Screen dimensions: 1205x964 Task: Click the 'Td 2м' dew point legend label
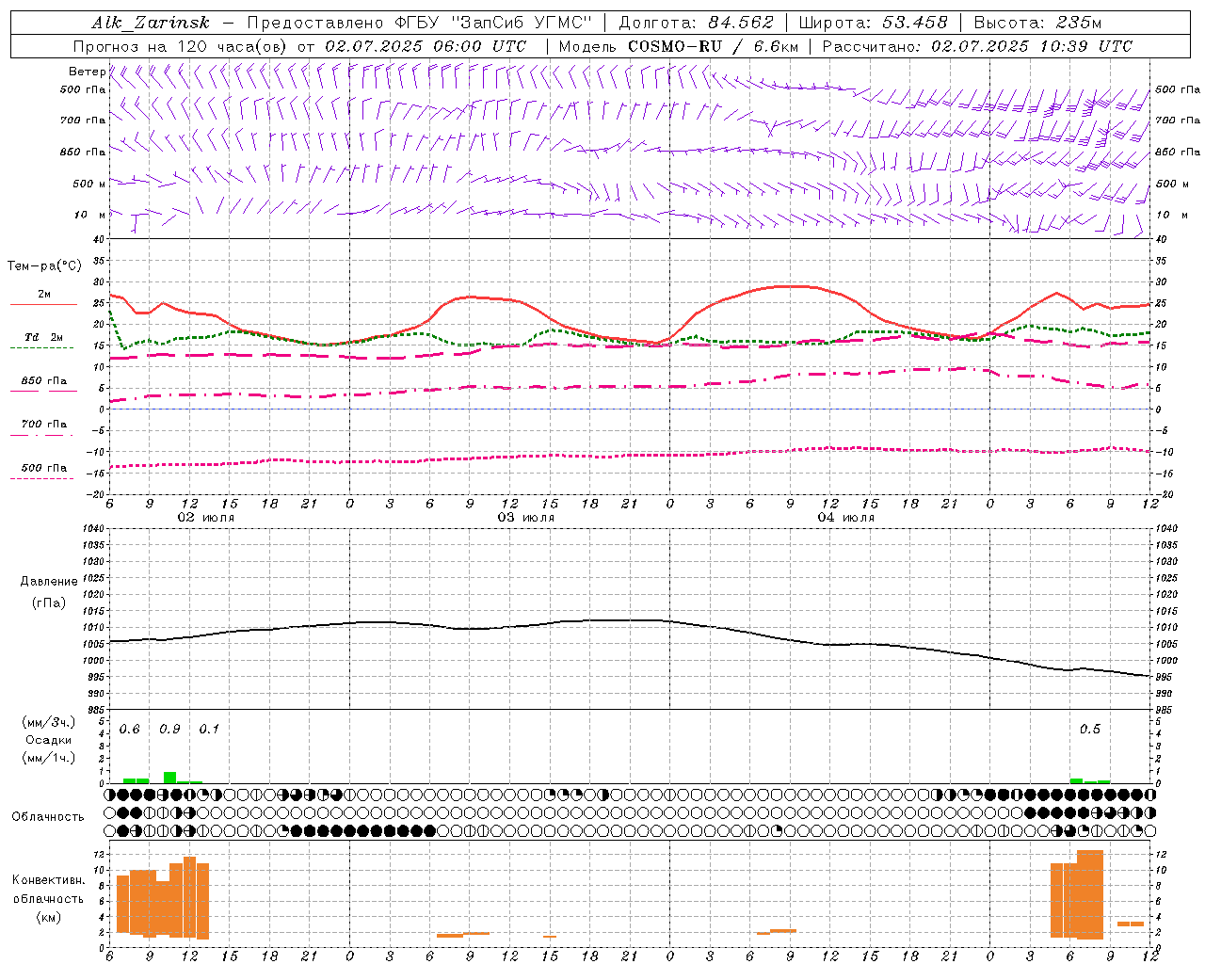[x=43, y=337]
